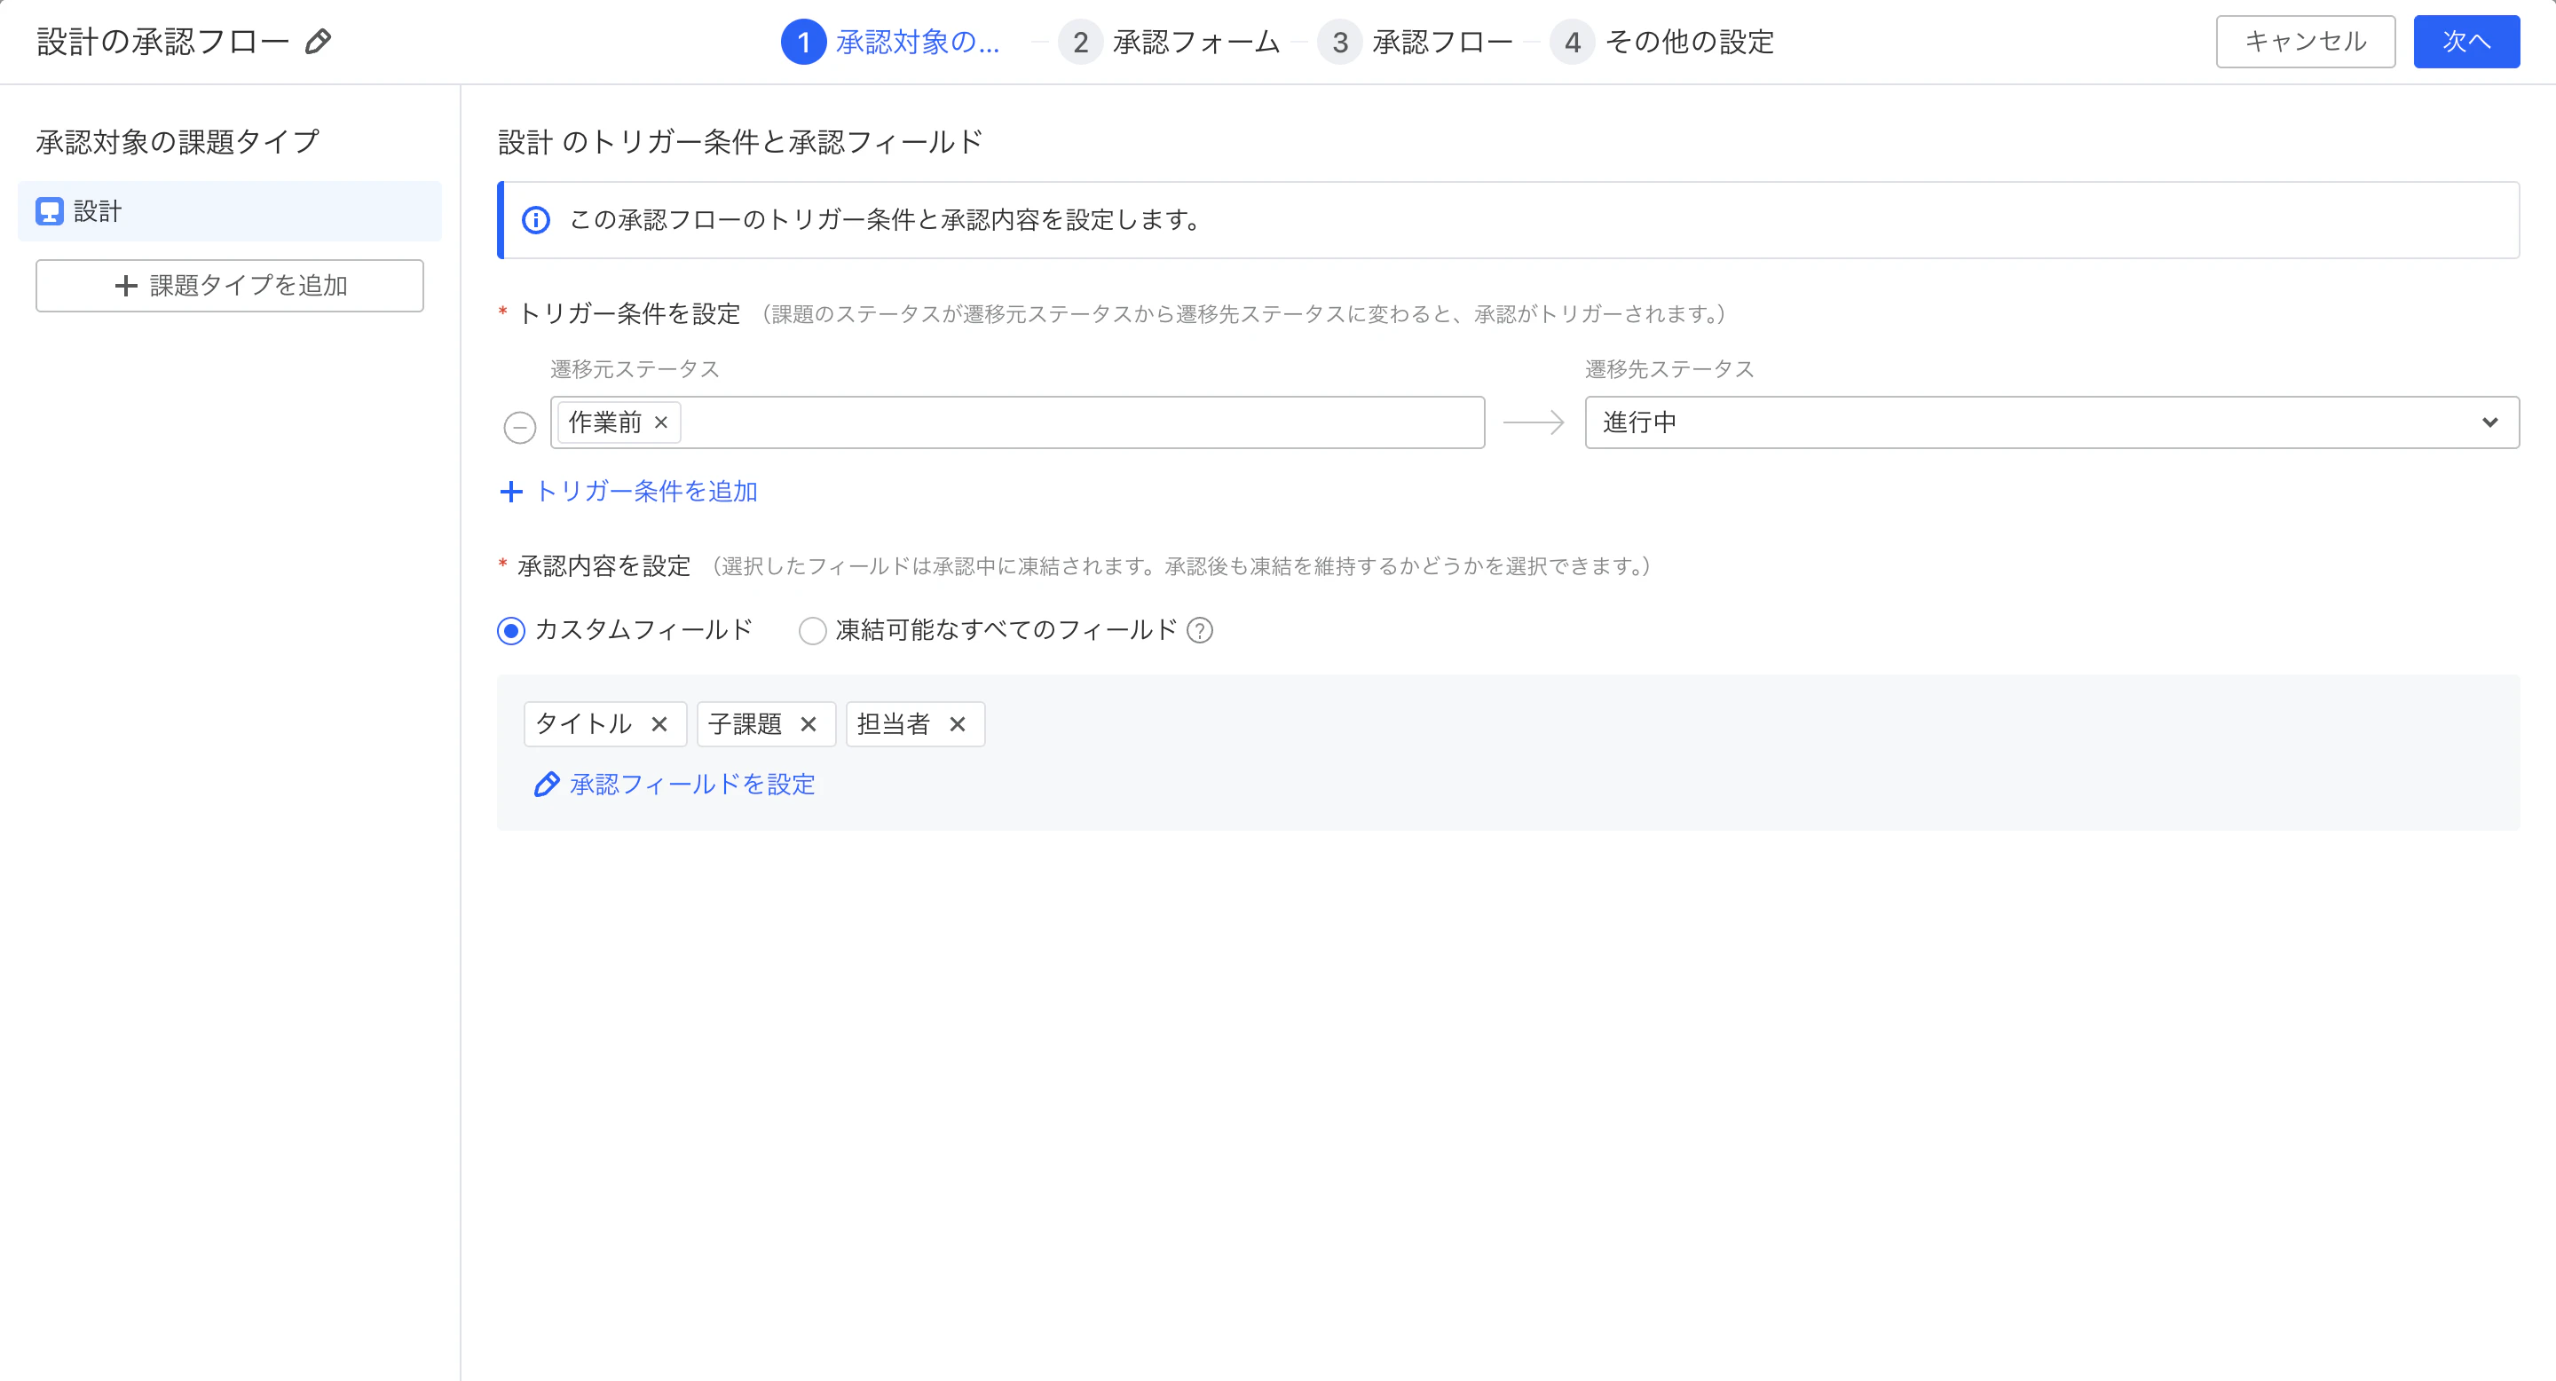The image size is (2556, 1381).
Task: Click the 承認フィールドを設定 link
Action: pos(674,785)
